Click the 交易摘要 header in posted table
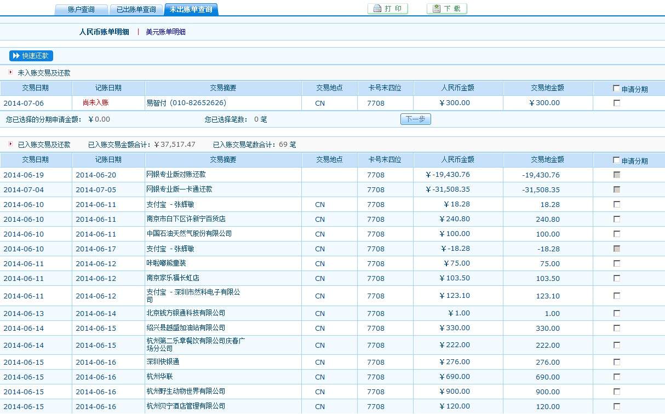The width and height of the screenshot is (665, 414). (x=223, y=159)
